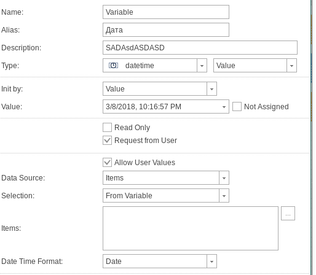Open the Selection From Variable dropdown
The height and width of the screenshot is (275, 316).
point(224,196)
